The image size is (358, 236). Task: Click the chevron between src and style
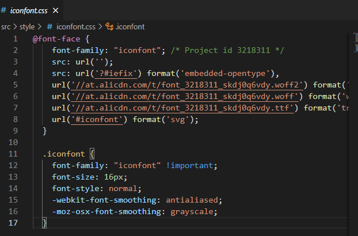(x=16, y=26)
